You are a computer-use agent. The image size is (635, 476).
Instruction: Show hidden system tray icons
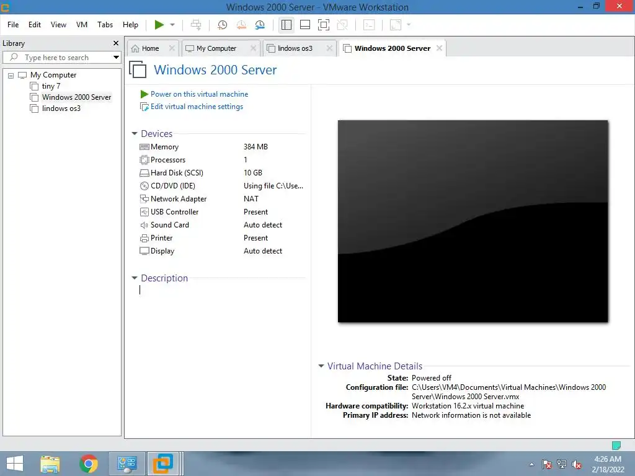coord(531,464)
